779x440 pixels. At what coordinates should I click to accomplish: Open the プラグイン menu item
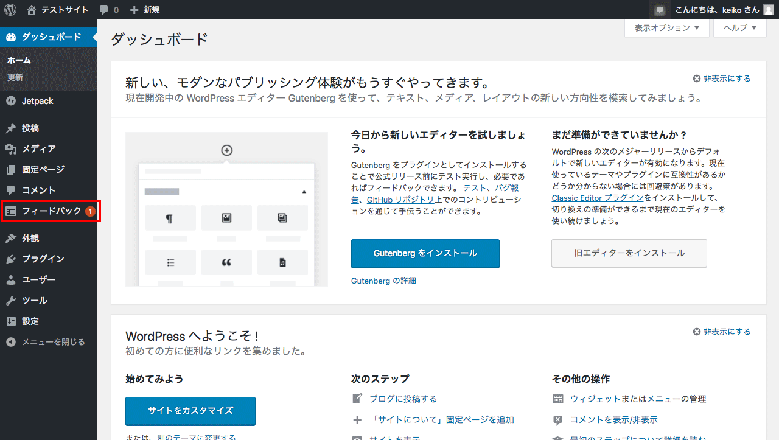coord(49,259)
